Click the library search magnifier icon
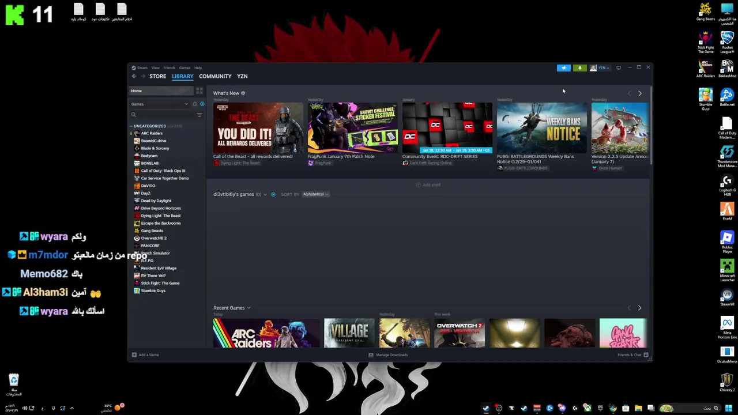 134,115
